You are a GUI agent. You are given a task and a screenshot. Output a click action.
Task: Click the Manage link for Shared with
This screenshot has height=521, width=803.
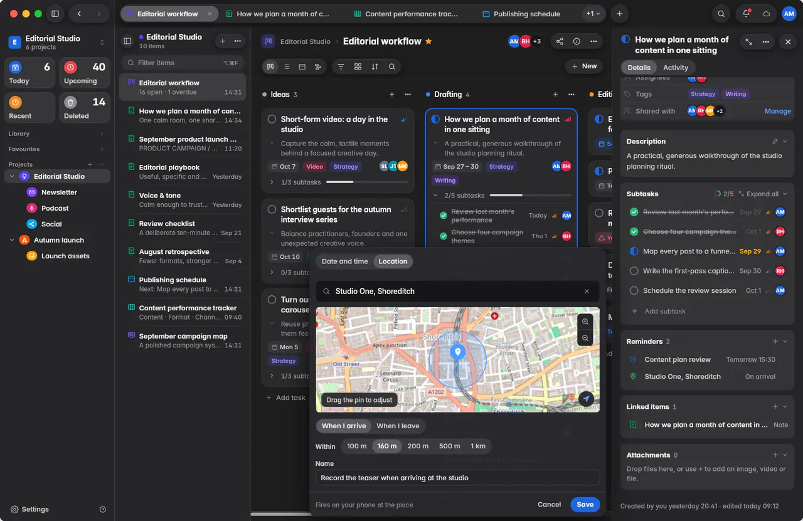coord(778,111)
